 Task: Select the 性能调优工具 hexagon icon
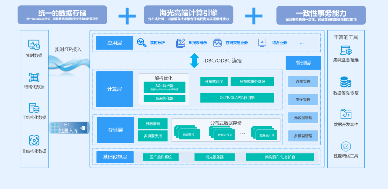(346, 146)
